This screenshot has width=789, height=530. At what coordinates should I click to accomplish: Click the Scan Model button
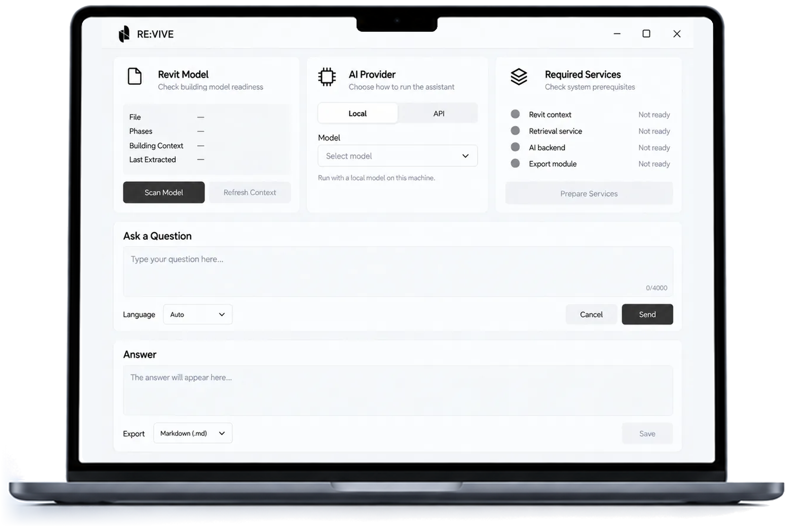[x=164, y=193]
